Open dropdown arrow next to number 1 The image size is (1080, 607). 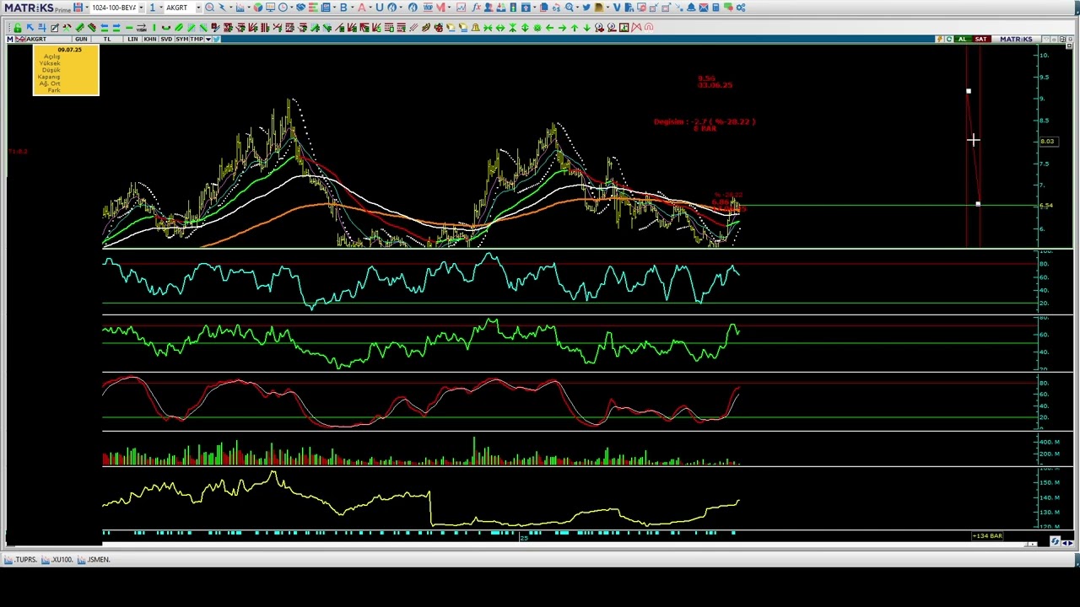pyautogui.click(x=160, y=8)
